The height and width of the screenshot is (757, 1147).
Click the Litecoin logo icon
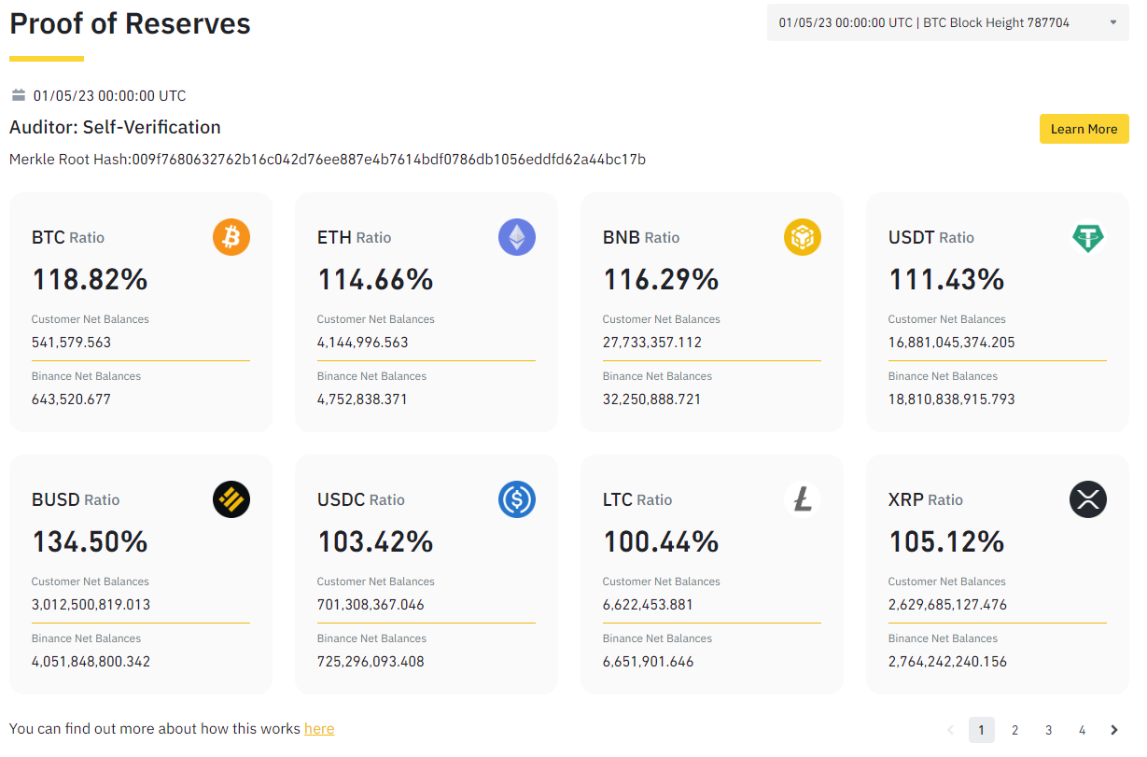click(x=803, y=499)
